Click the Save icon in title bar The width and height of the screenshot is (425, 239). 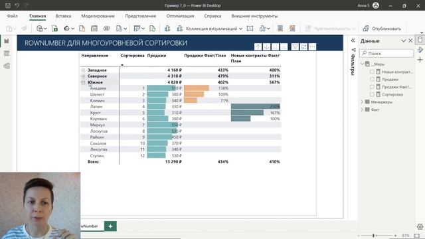pos(8,5)
